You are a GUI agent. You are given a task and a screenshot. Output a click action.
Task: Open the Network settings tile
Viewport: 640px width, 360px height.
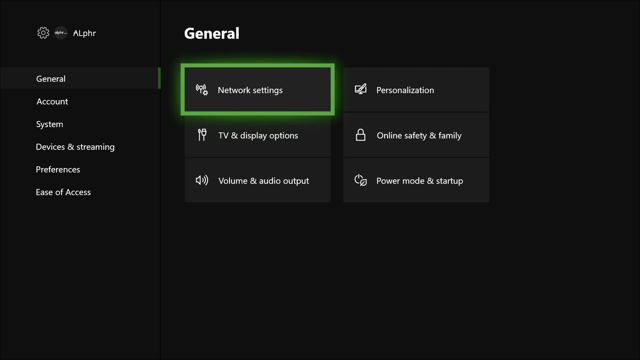[257, 90]
